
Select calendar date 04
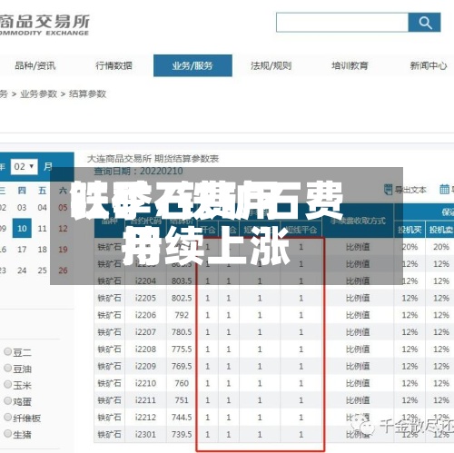coord(42,208)
